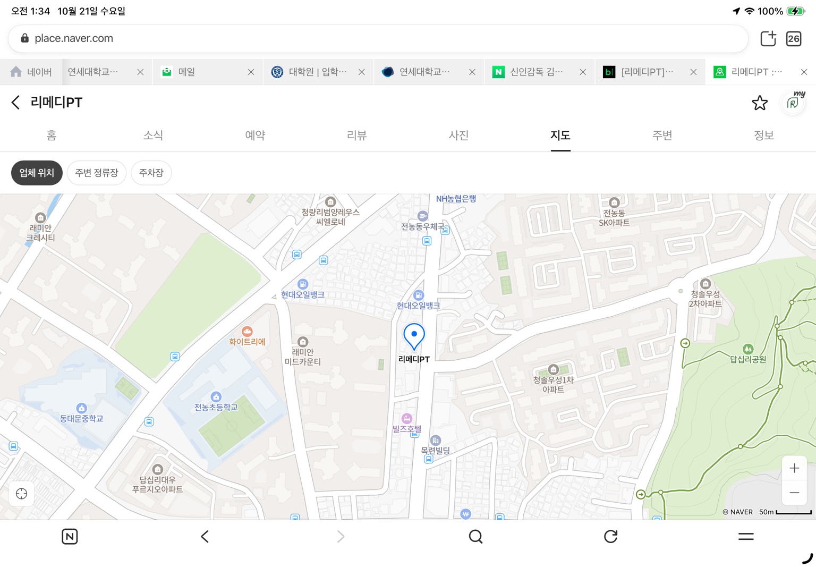Image resolution: width=816 pixels, height=567 pixels.
Task: Open the 정보 tab
Action: (x=764, y=136)
